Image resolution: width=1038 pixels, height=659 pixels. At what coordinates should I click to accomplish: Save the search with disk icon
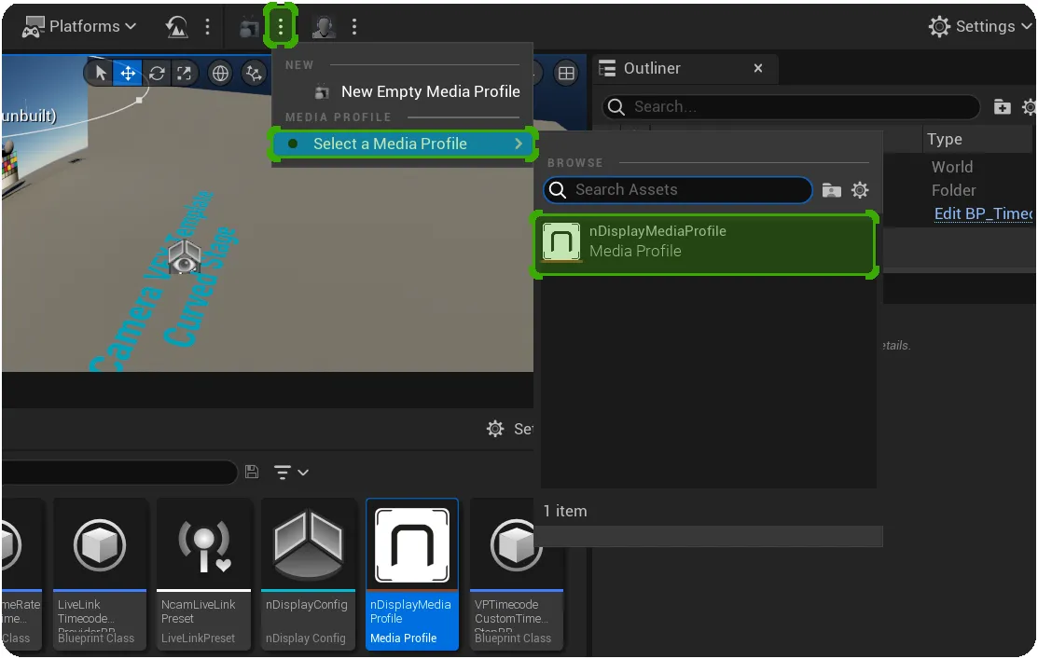[252, 472]
